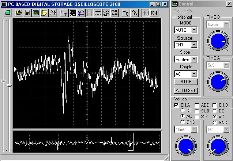Enable the ADD checkbox
The image size is (233, 161).
(x=197, y=105)
